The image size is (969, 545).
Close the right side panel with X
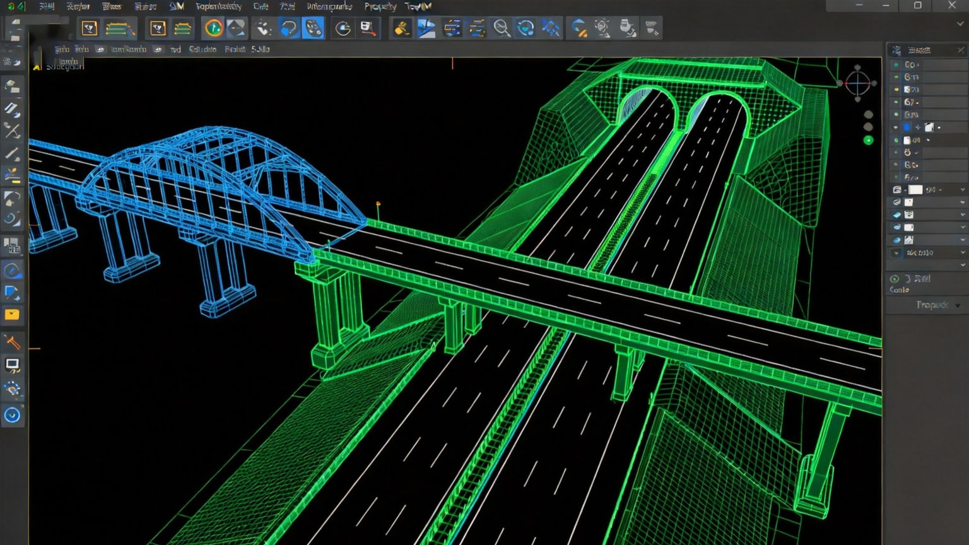click(961, 50)
